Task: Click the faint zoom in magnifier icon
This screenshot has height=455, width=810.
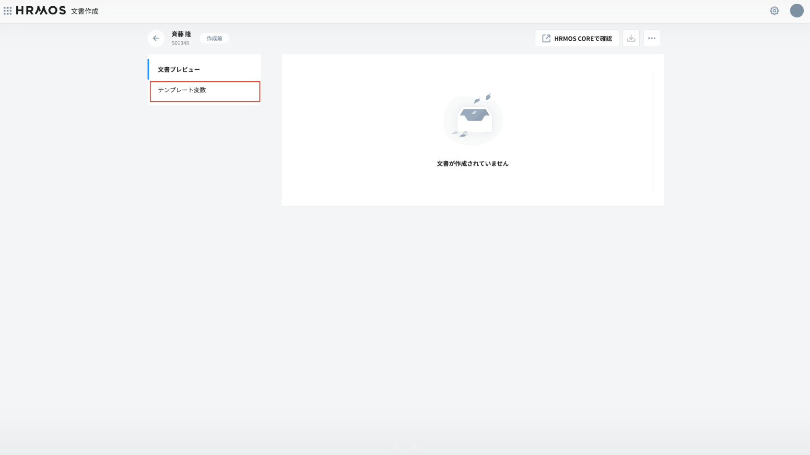Action: 415,448
